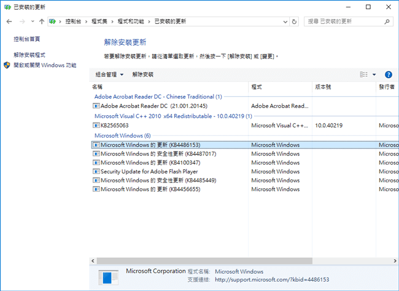Expand the address bar history dropdown

[285, 22]
